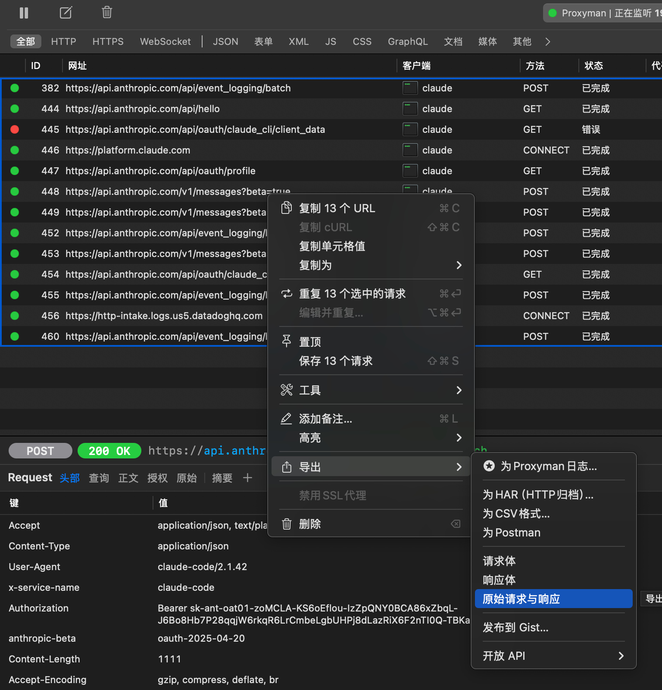Select the failed request row 445

coord(195,129)
